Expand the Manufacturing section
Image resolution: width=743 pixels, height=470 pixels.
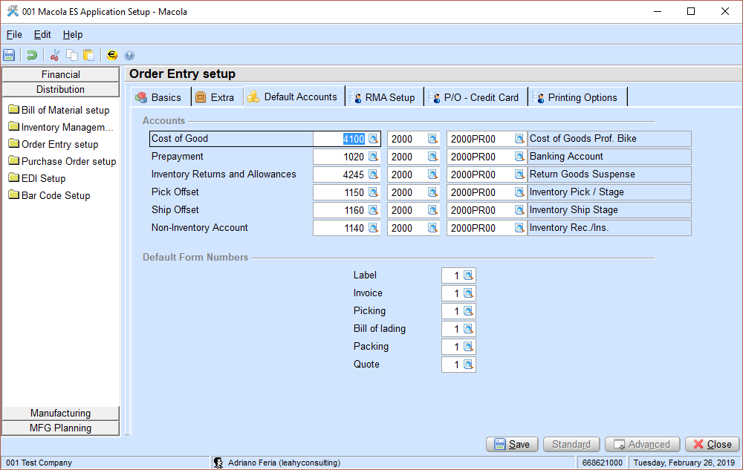[61, 414]
